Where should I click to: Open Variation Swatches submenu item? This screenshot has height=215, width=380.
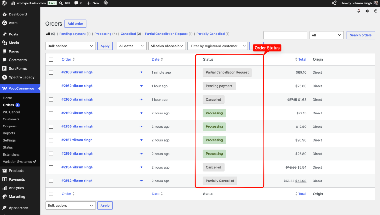(20, 162)
